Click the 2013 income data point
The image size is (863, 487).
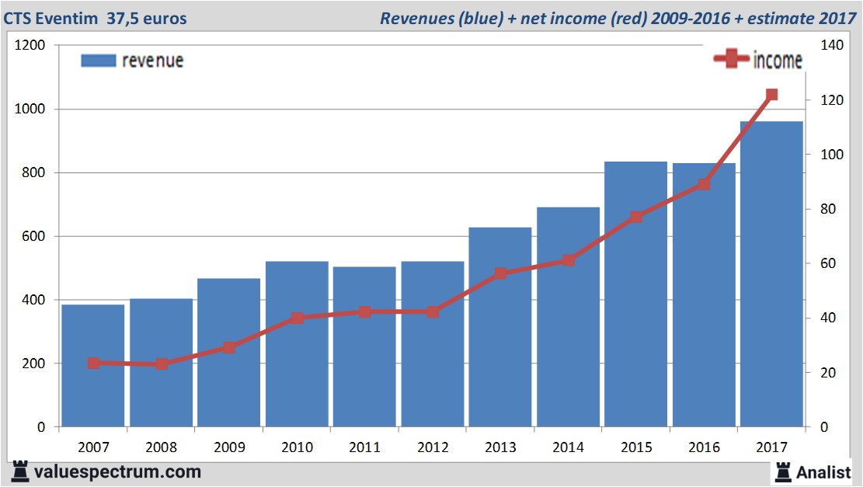(x=501, y=273)
